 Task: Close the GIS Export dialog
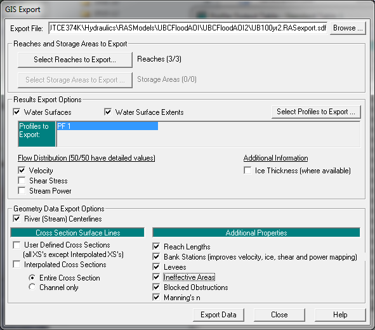279,315
